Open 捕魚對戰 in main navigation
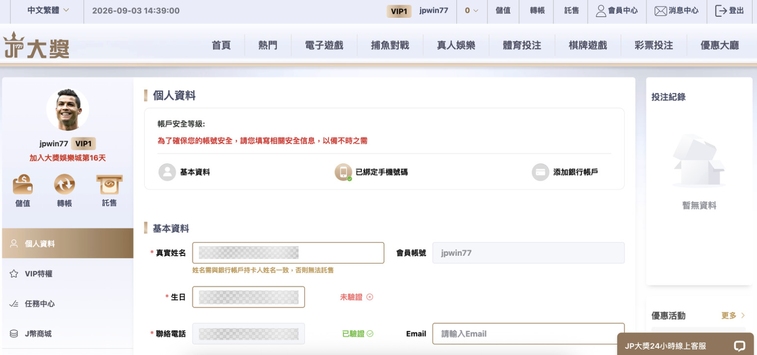The height and width of the screenshot is (355, 757). pos(390,46)
